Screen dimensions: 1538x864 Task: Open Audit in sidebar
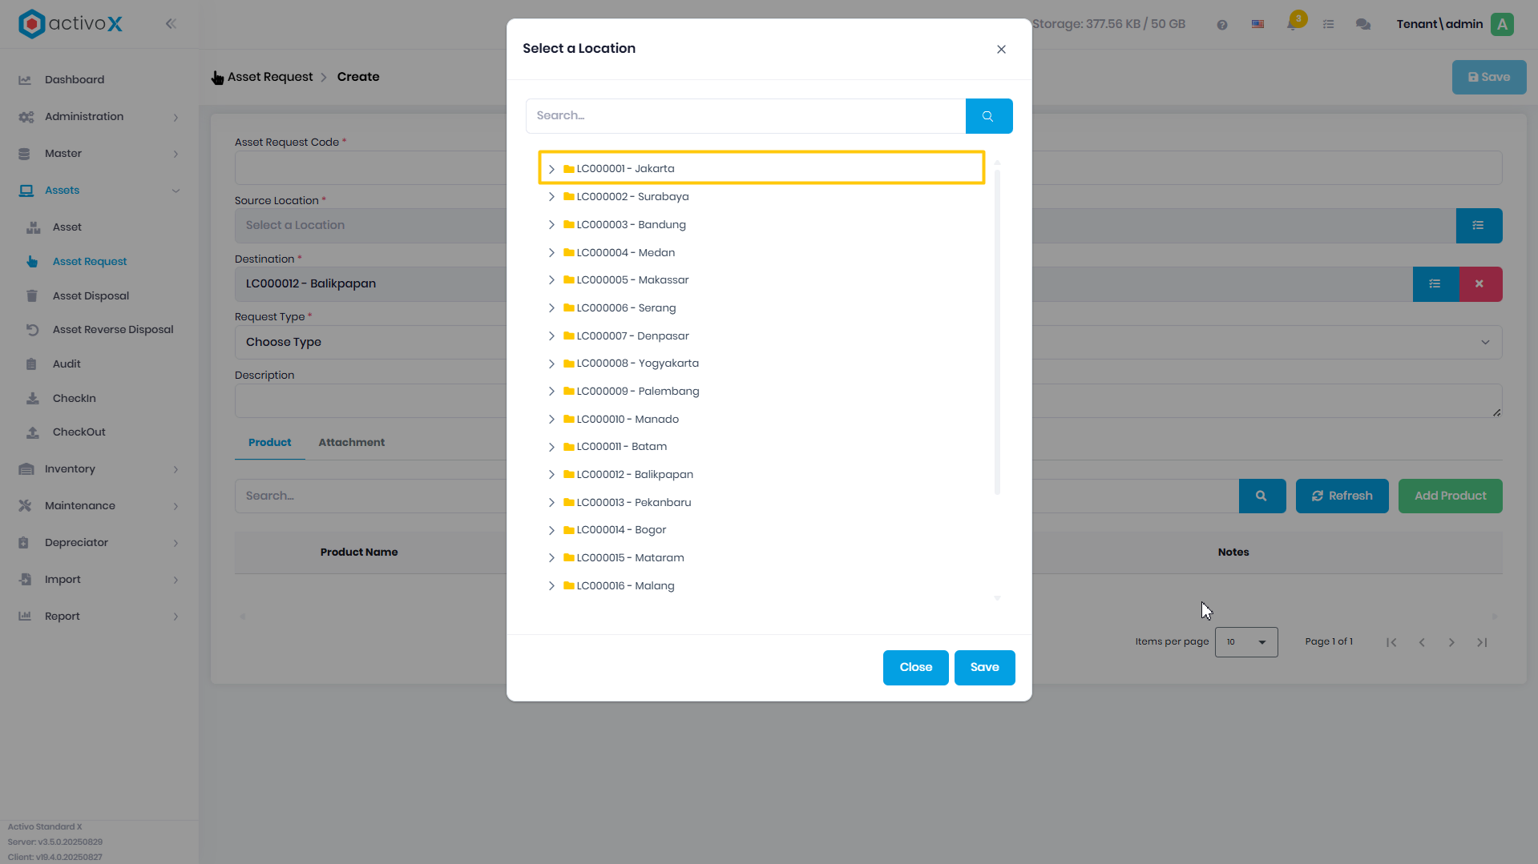tap(67, 364)
